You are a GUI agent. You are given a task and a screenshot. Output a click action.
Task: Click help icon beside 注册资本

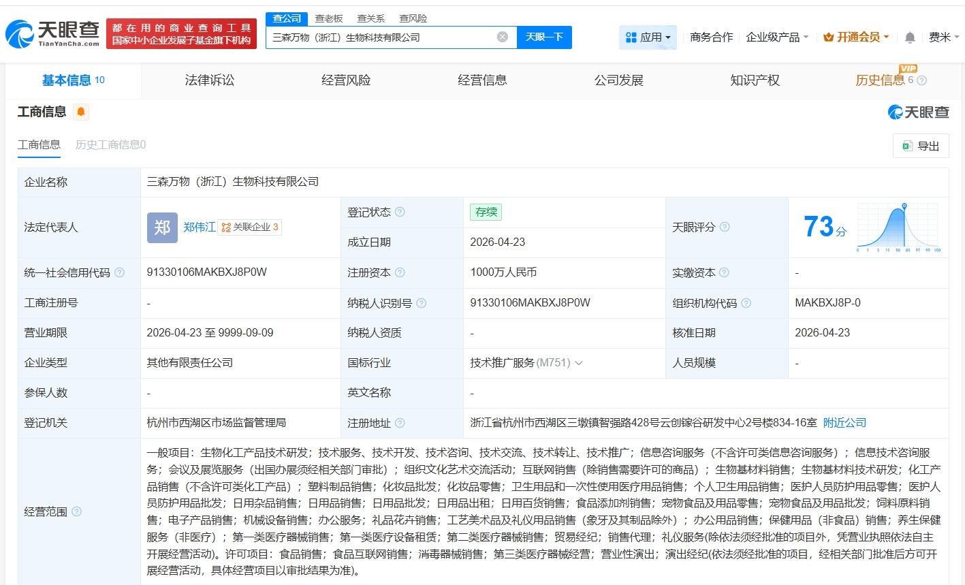[x=400, y=272]
